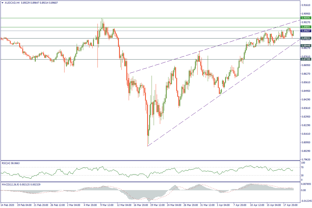
Task: Click the 0.91610 price scale value
Action: pos(306,5)
